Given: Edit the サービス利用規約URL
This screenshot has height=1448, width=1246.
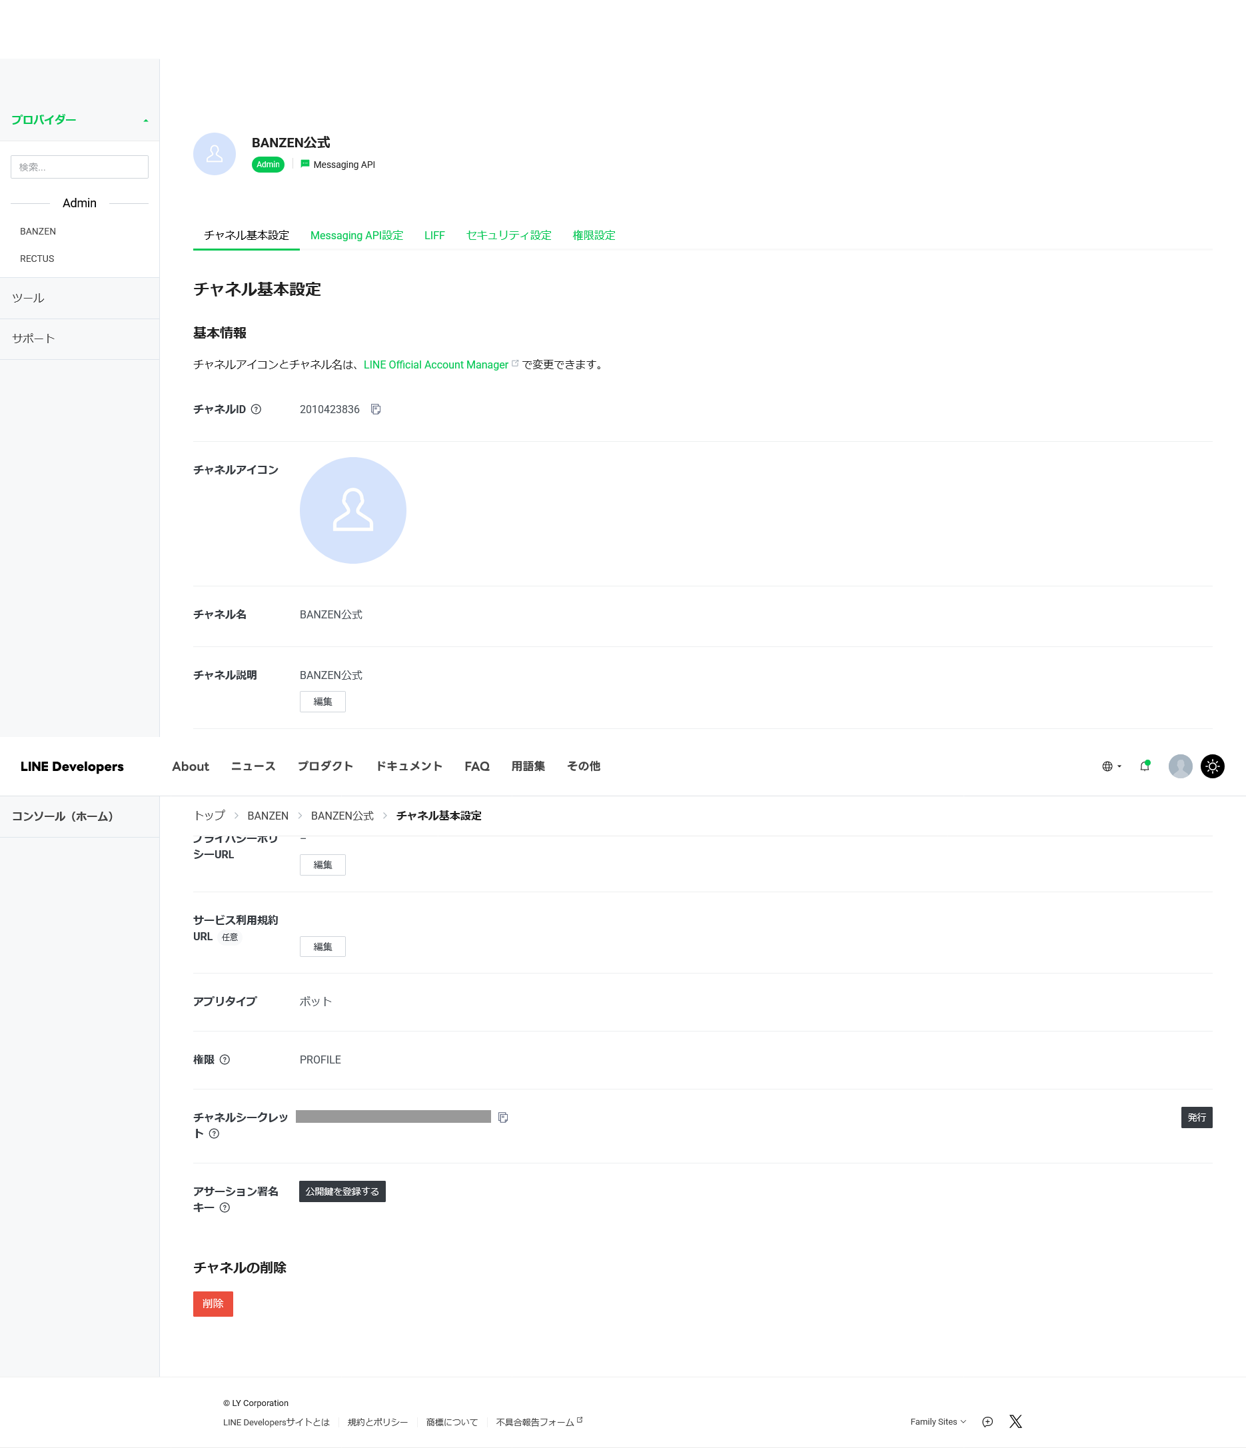Looking at the screenshot, I should pos(323,947).
